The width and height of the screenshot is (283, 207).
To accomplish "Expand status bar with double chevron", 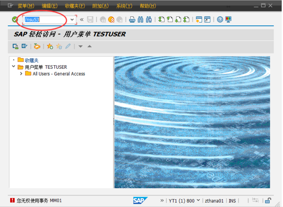I will tap(162, 201).
